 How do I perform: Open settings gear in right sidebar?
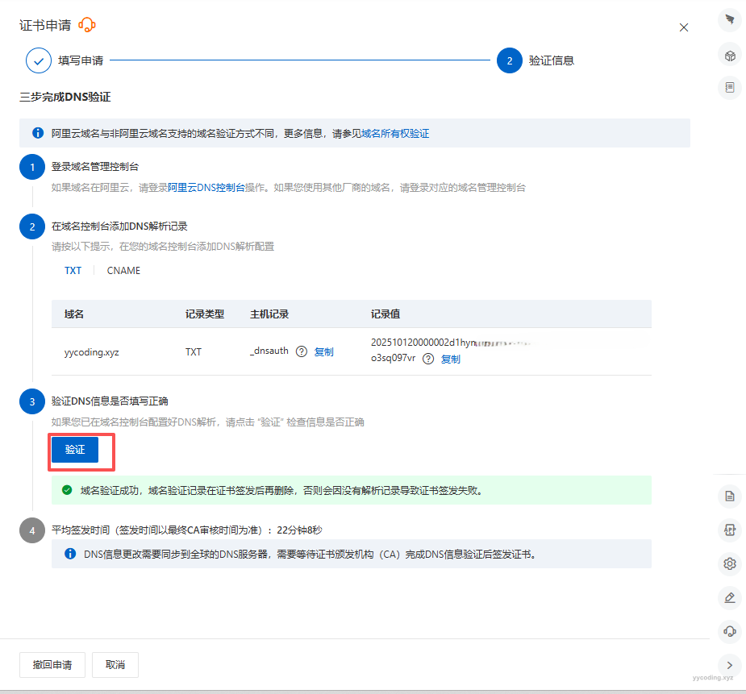(x=730, y=563)
